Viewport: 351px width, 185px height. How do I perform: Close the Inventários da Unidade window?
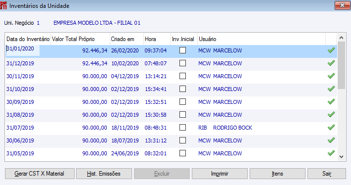click(342, 5)
